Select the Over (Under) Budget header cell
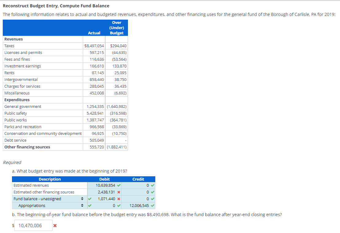 coord(117,28)
